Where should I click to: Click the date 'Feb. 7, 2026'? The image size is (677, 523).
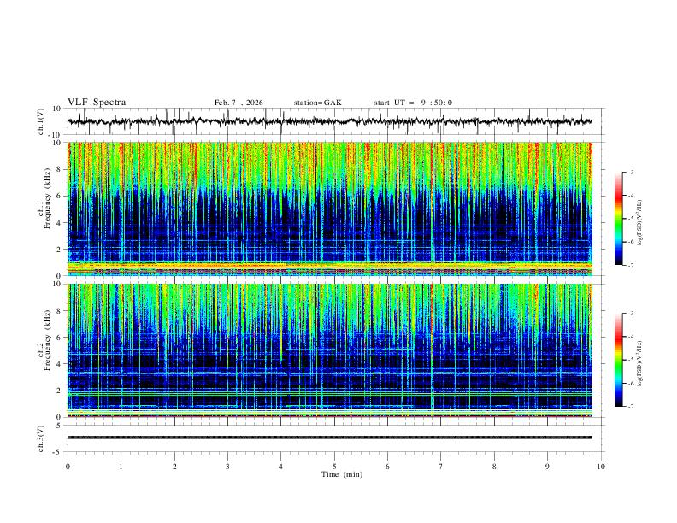click(238, 103)
